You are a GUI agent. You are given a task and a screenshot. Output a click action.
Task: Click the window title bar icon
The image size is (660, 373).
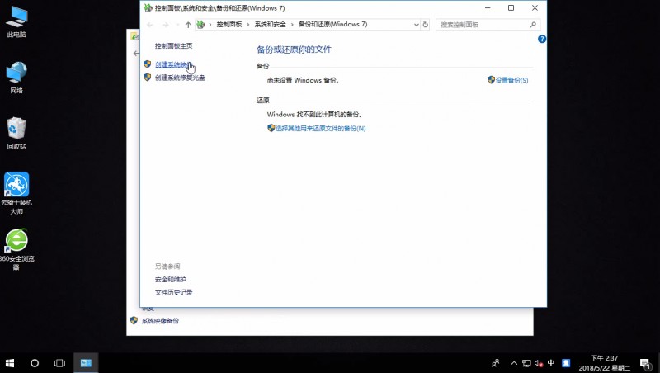(148, 8)
